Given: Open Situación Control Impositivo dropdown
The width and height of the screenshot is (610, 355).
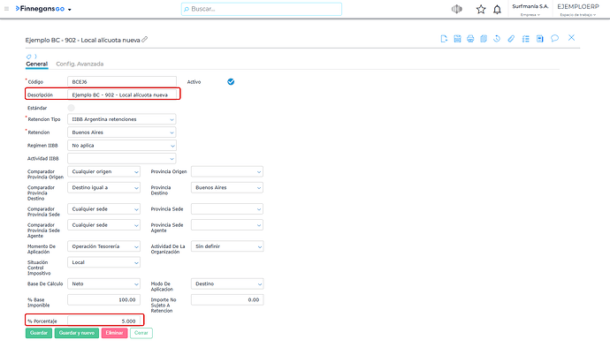Looking at the screenshot, I should tap(103, 262).
